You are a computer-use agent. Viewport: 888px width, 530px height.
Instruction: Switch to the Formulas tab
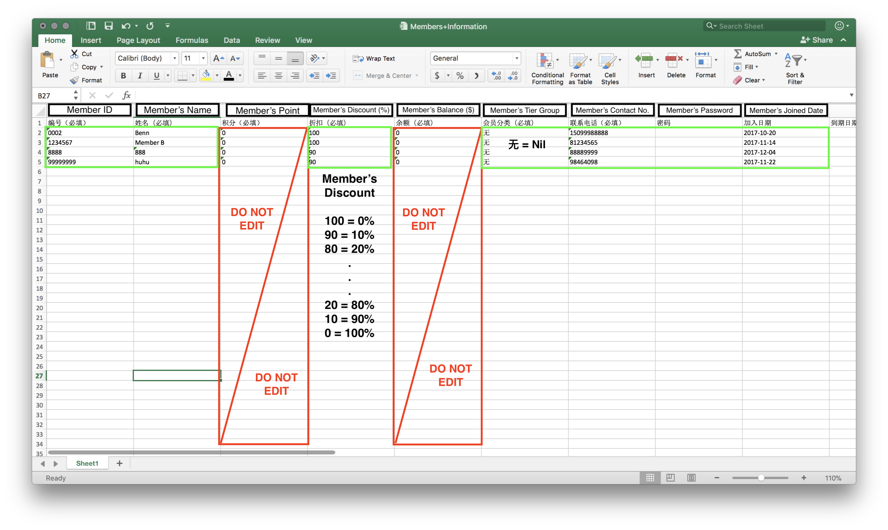tap(192, 40)
